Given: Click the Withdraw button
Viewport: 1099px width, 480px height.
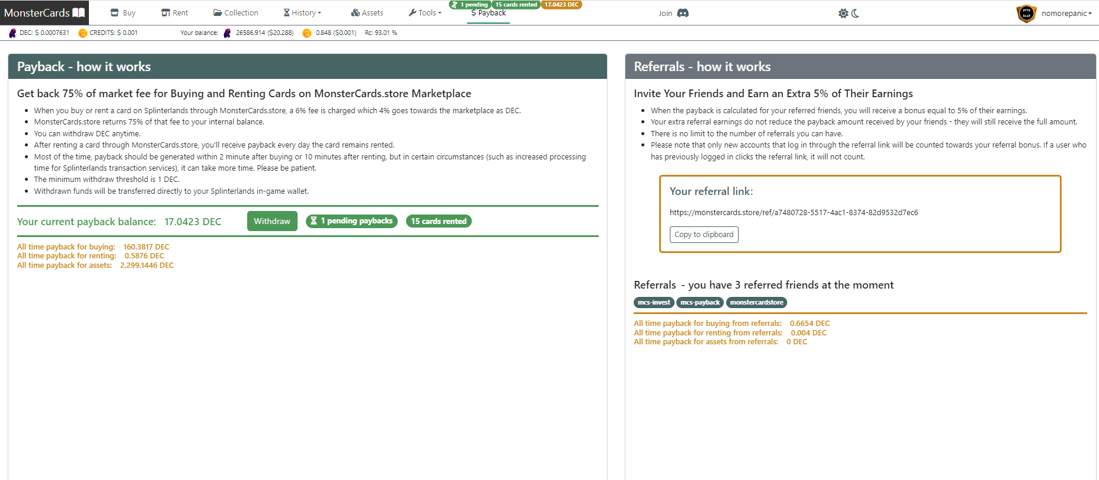Looking at the screenshot, I should [272, 221].
